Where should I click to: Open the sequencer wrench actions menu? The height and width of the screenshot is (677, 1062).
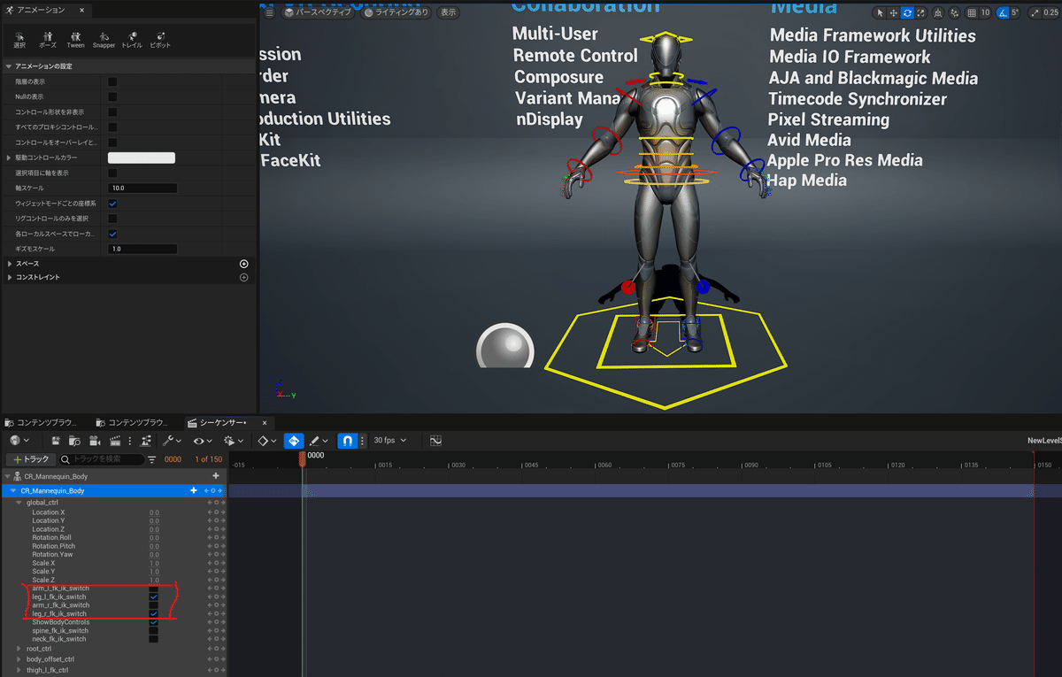[x=172, y=440]
